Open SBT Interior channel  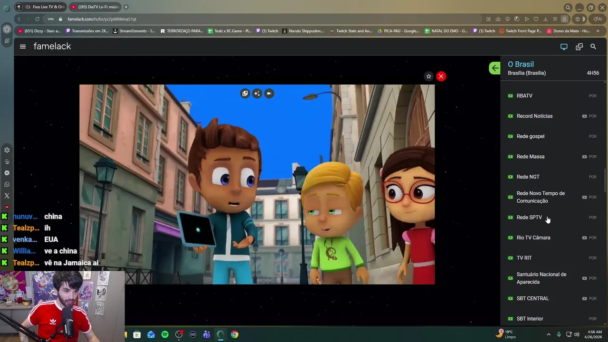point(552,319)
